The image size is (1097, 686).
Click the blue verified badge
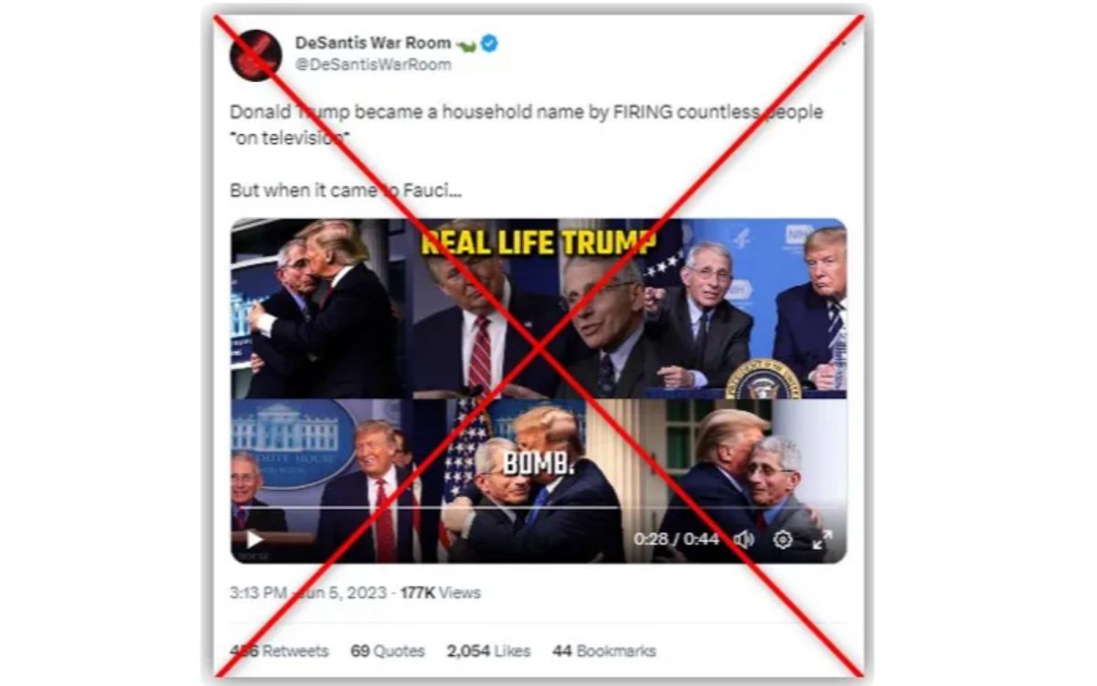tap(489, 43)
